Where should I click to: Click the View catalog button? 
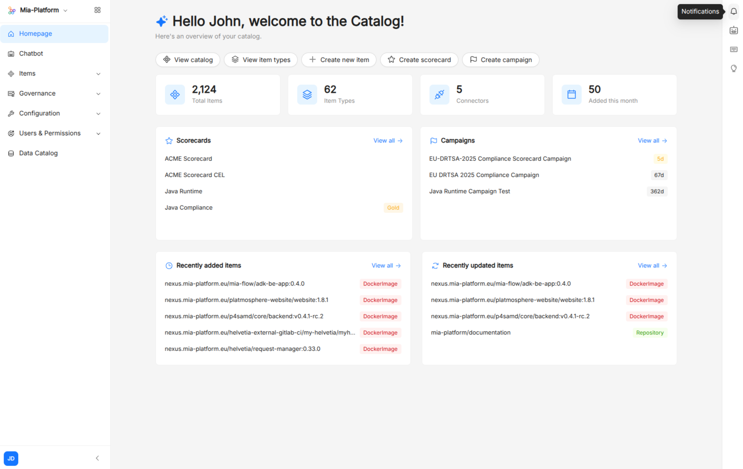(187, 59)
